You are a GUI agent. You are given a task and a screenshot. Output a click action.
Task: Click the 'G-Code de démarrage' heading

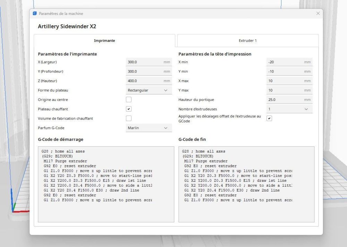[61, 139]
